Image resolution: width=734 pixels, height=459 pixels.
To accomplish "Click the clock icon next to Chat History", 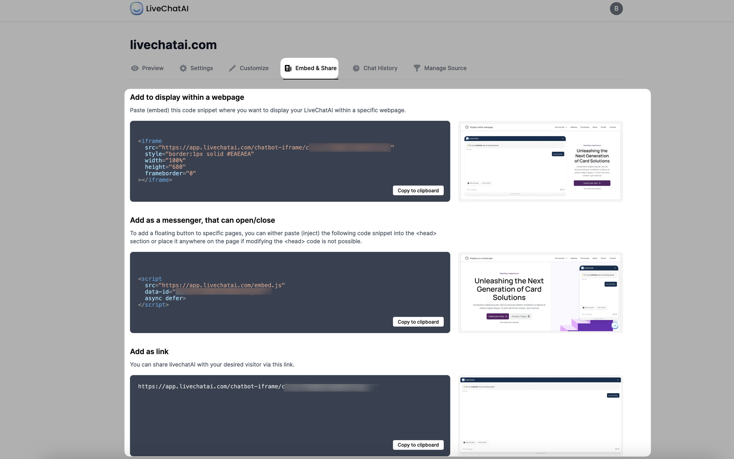I will (356, 68).
